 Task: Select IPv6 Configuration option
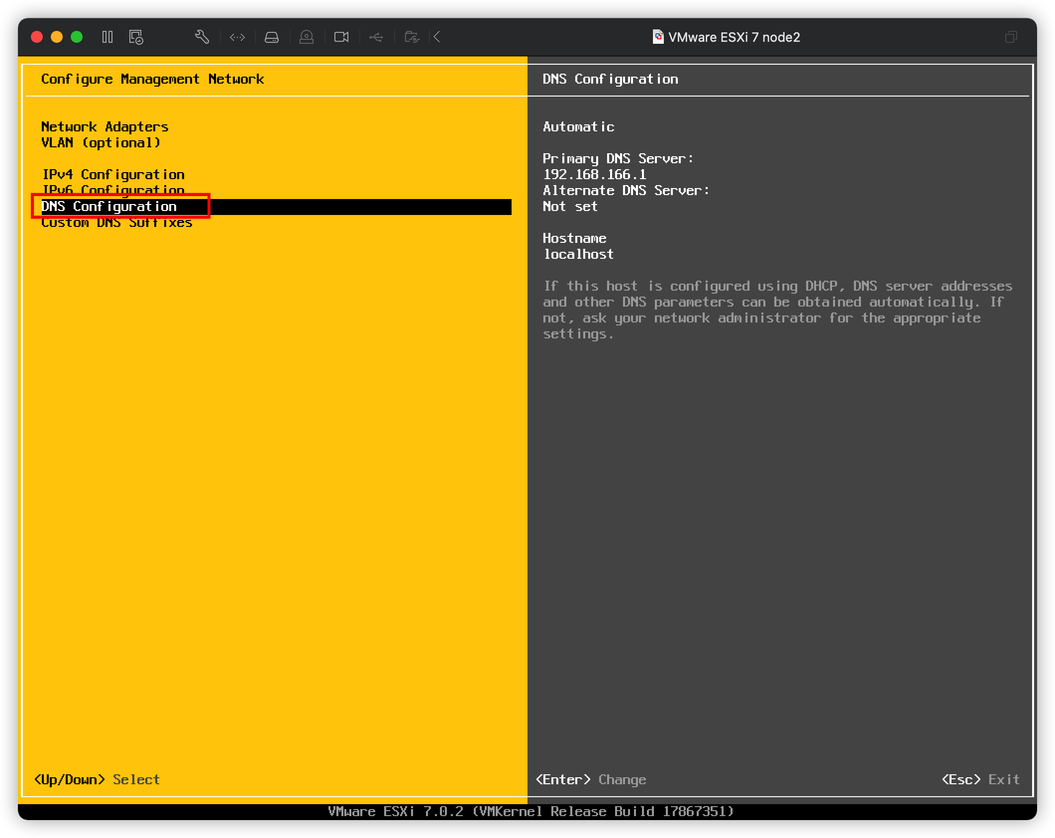[x=113, y=190]
